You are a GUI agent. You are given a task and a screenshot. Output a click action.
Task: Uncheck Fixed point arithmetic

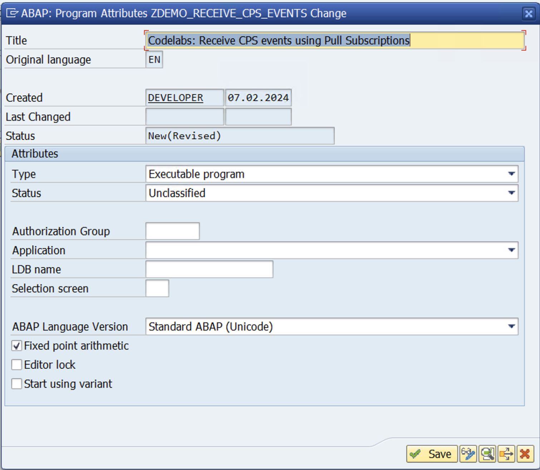(x=16, y=346)
